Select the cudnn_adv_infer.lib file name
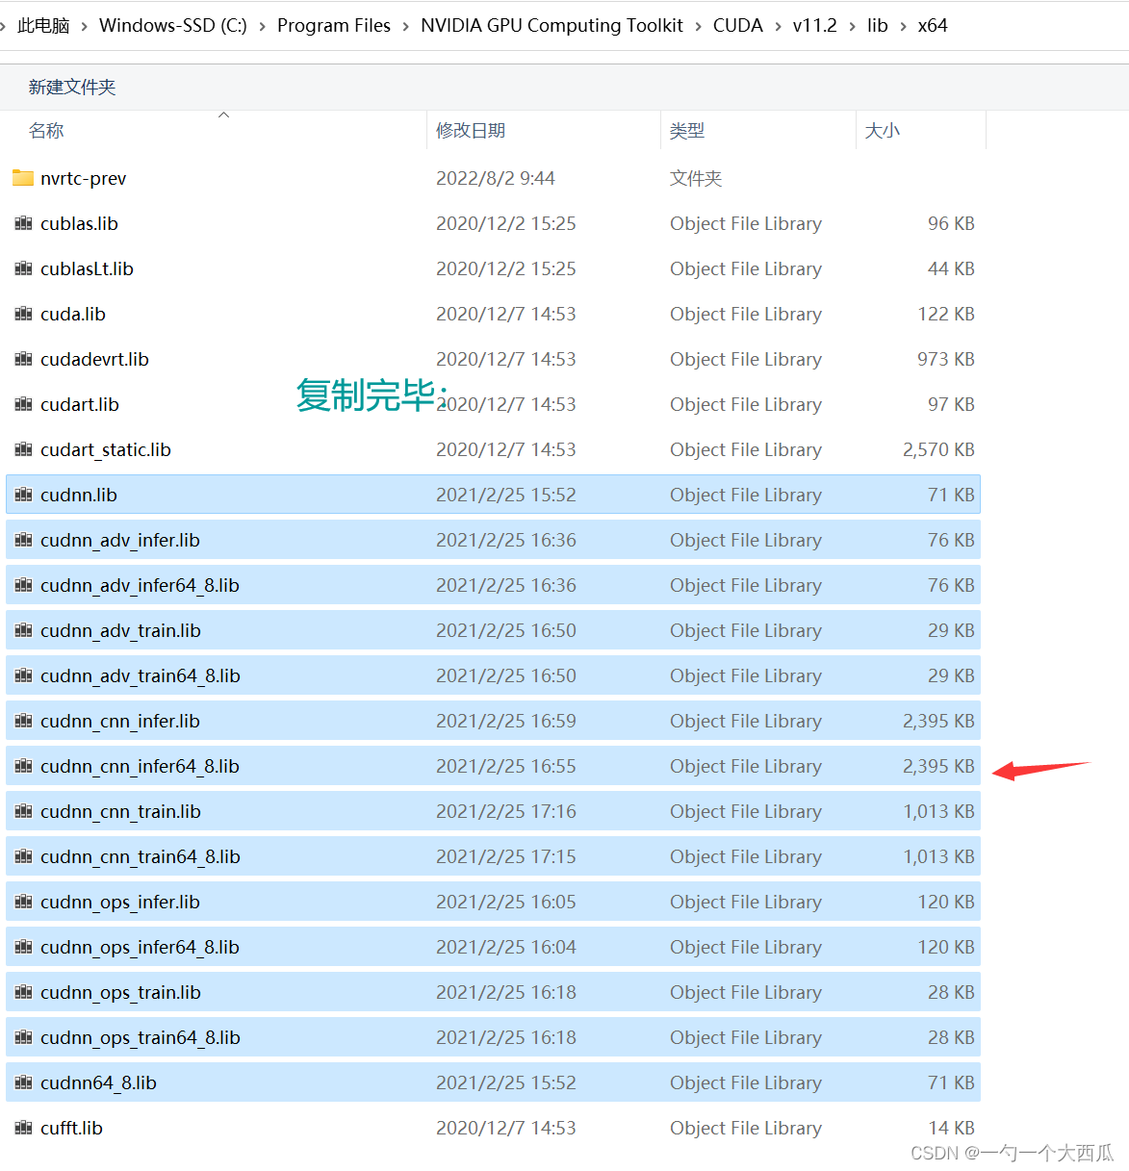Image resolution: width=1129 pixels, height=1171 pixels. 120,540
